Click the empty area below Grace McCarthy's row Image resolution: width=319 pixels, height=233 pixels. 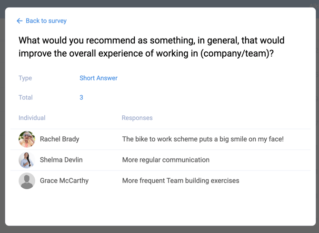pos(159,207)
